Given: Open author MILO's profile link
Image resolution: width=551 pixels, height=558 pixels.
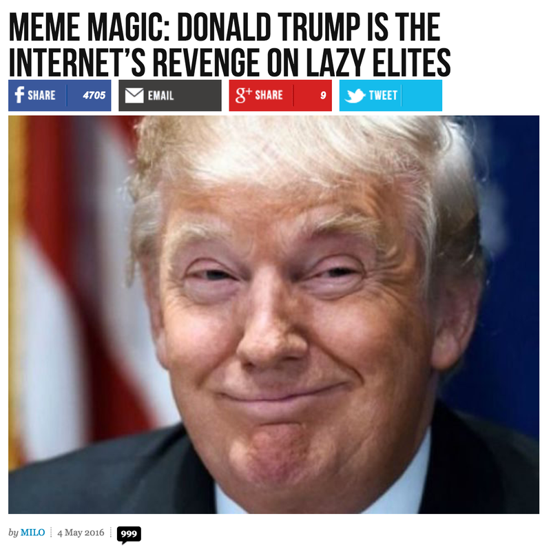Looking at the screenshot, I should (x=33, y=533).
